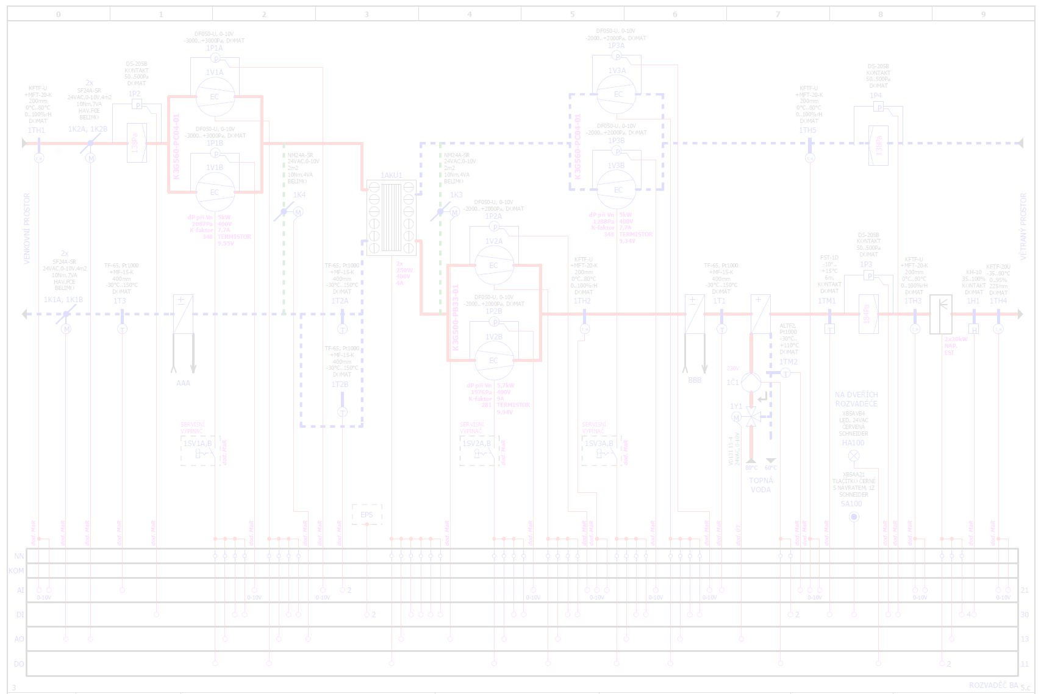
Task: Click the 1T2B temperature sensor symbol
Action: point(342,412)
